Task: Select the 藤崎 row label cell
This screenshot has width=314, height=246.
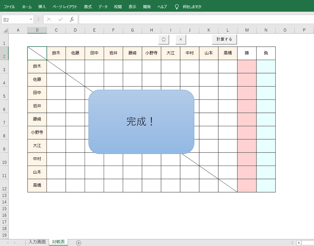Action: pos(37,119)
